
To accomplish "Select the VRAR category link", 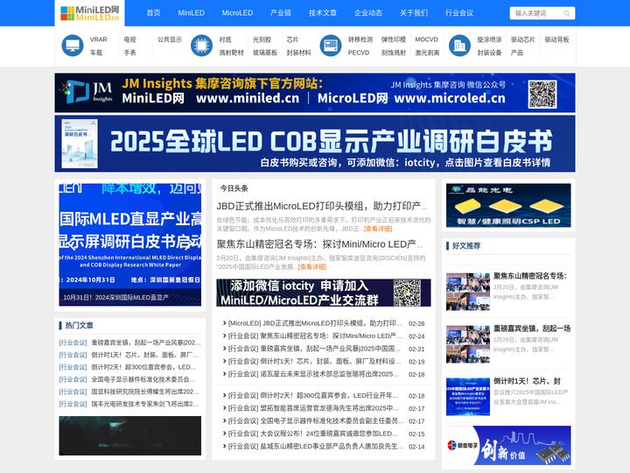I will [x=98, y=39].
